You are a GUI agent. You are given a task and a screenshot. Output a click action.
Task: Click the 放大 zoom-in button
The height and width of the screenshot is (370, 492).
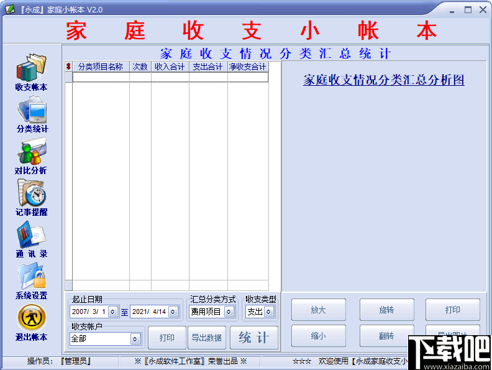319,310
